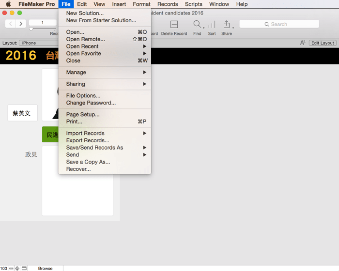Go to previous record arrow

(x=10, y=24)
